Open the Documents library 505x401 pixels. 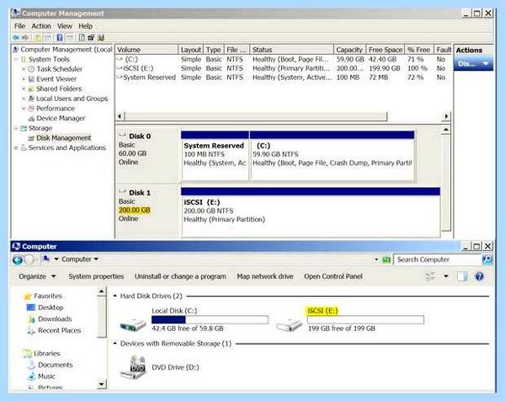(50, 365)
